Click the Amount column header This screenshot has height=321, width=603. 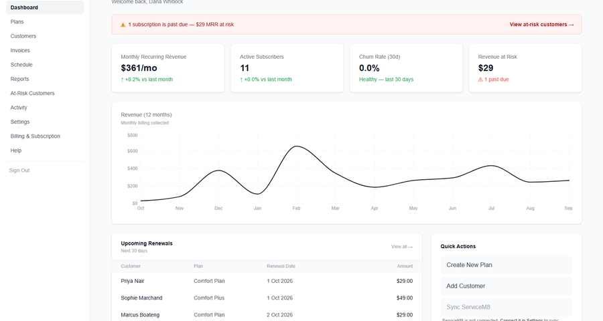tap(405, 266)
